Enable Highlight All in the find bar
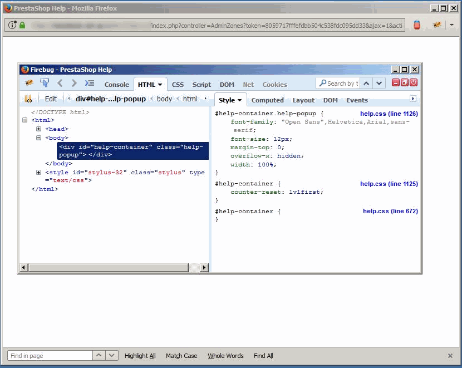The height and width of the screenshot is (368, 462). click(140, 356)
